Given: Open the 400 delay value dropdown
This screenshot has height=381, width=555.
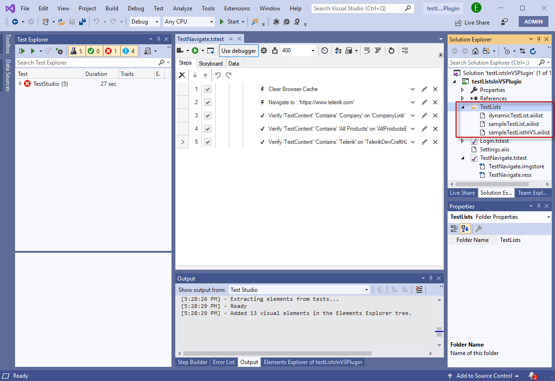Looking at the screenshot, I should (313, 50).
